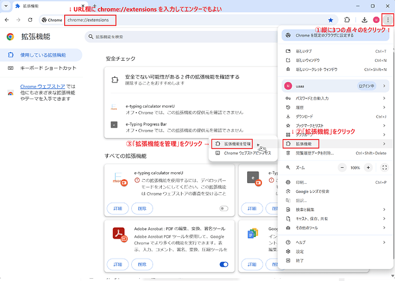Click Chrome を既定のブラウザに設定する banner
This screenshot has width=395, height=281.
pyautogui.click(x=335, y=35)
